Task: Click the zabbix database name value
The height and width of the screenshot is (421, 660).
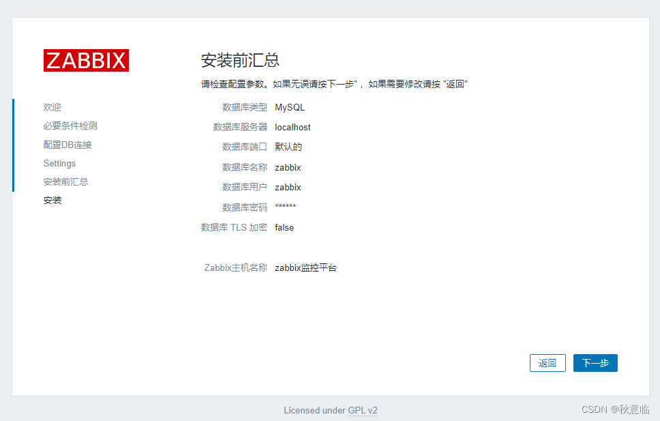Action: pos(288,167)
